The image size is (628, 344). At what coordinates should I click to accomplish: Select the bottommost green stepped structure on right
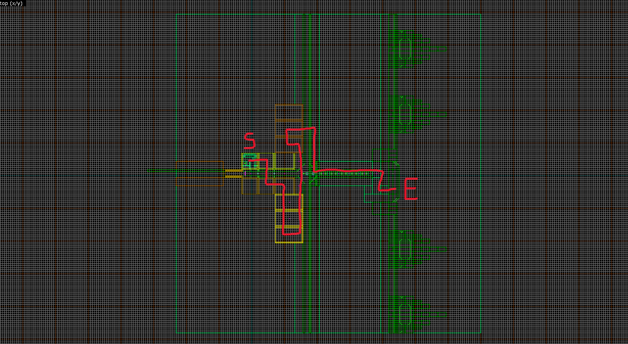[406, 314]
